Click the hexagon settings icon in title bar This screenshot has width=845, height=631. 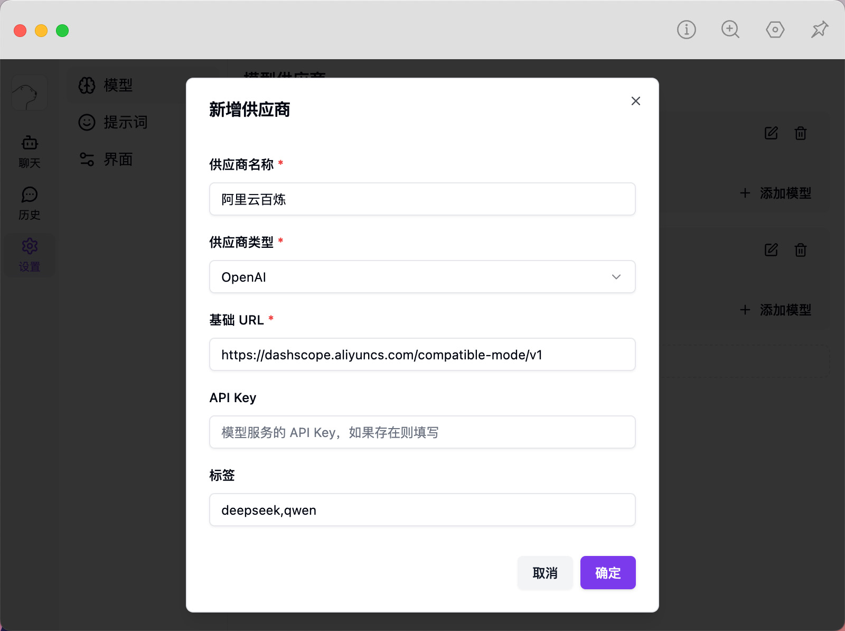(x=775, y=30)
